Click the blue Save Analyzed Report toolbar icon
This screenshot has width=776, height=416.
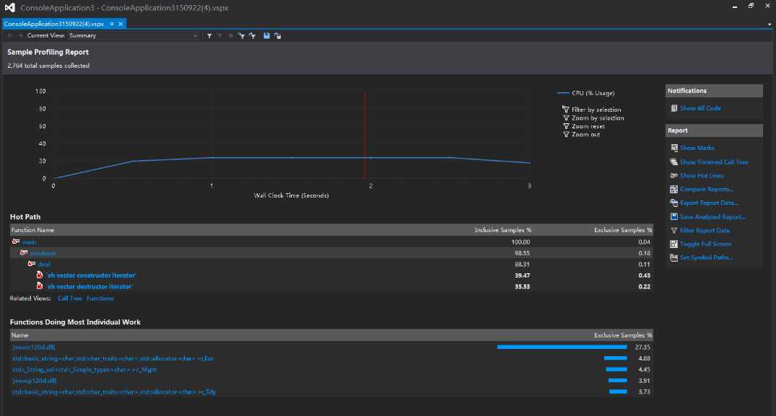266,35
